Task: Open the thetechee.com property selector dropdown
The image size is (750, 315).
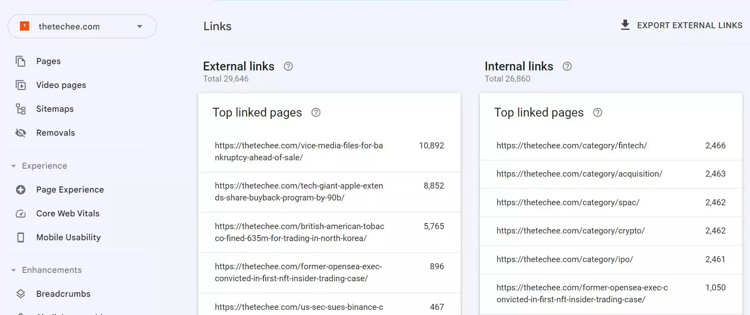Action: point(82,26)
